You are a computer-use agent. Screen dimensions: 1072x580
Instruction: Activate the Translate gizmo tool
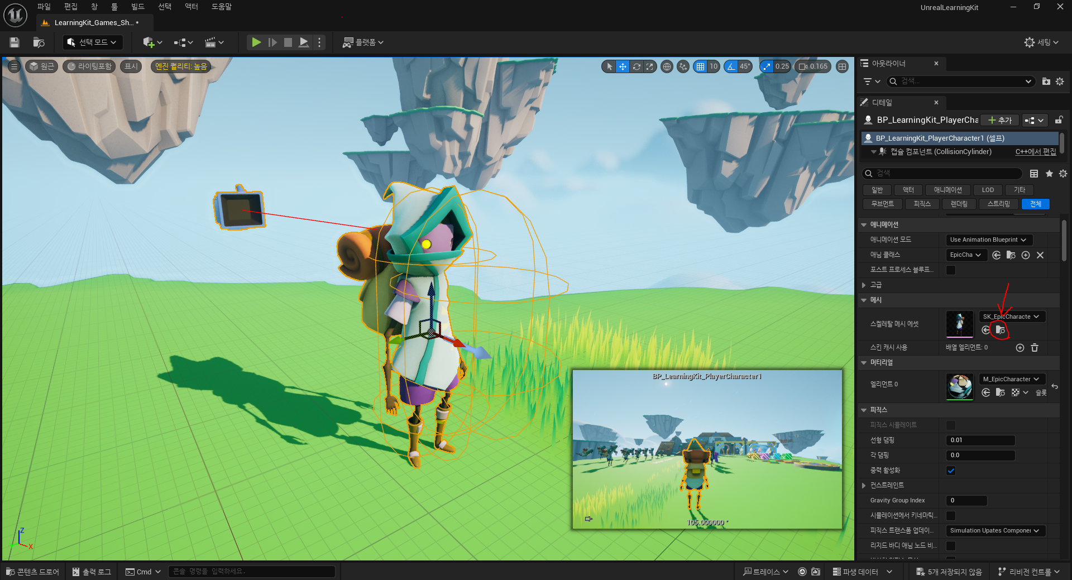[623, 66]
